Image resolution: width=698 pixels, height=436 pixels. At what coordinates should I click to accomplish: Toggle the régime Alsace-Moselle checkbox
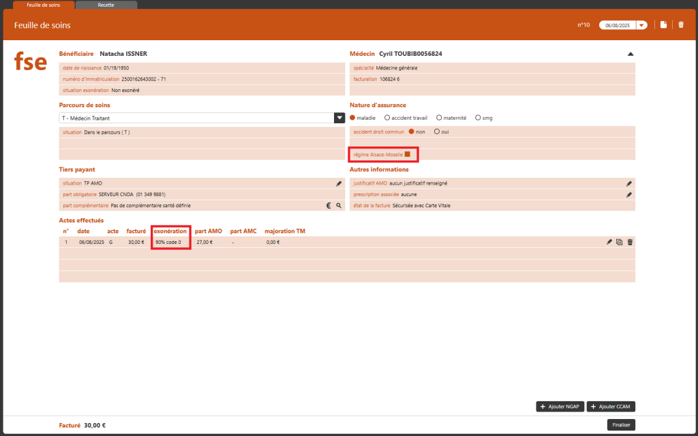point(408,155)
